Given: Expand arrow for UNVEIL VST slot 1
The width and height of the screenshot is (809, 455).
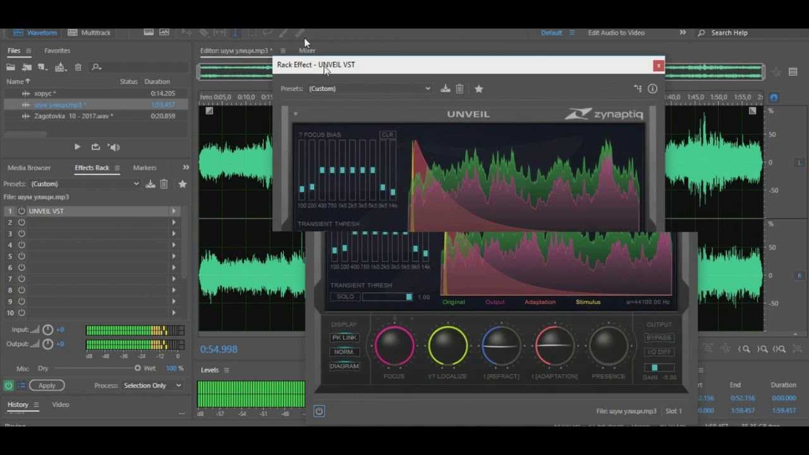Looking at the screenshot, I should click(174, 211).
